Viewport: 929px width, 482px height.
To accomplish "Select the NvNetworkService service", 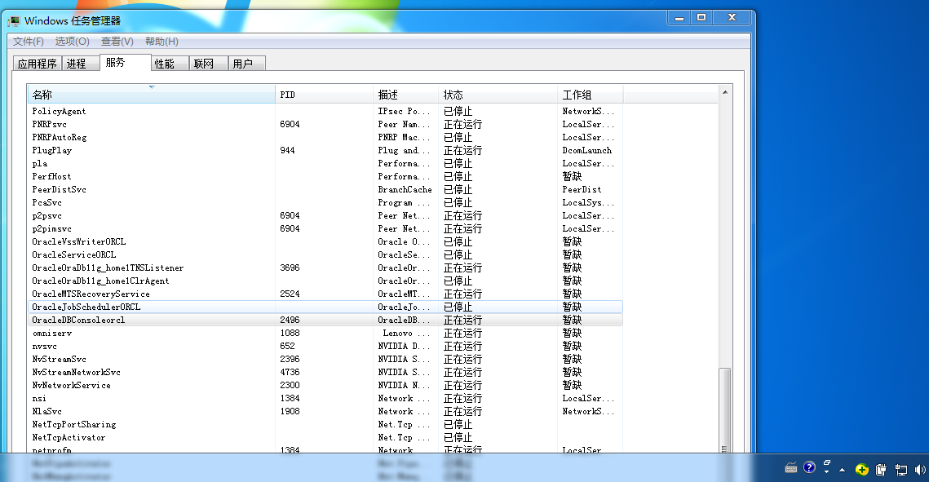I will point(71,385).
